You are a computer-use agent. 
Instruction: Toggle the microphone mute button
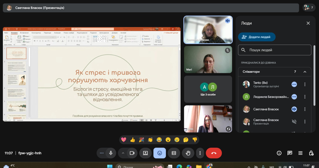pyautogui.click(x=111, y=153)
